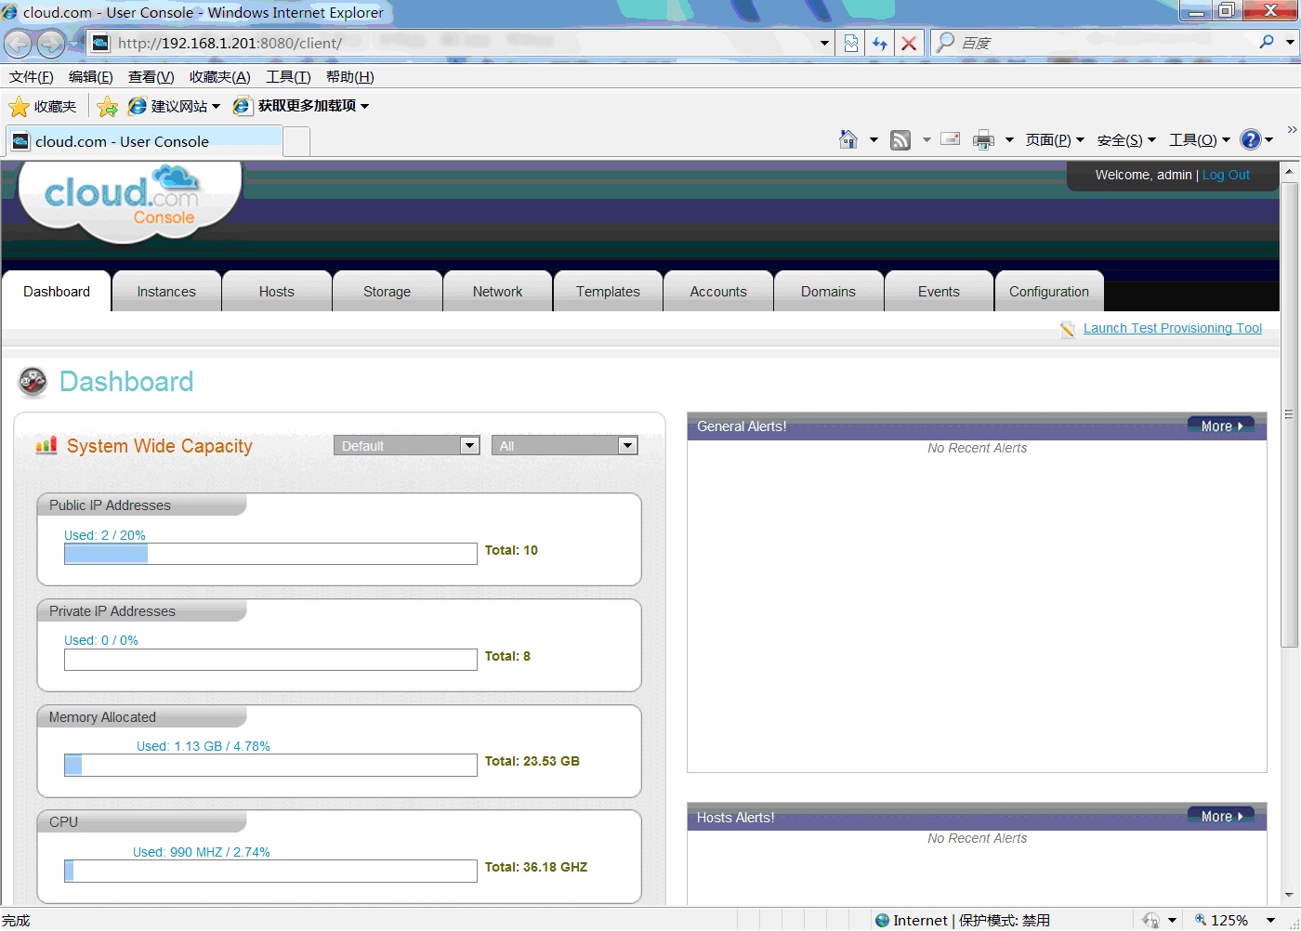The image size is (1301, 931).
Task: Click the Print icon in command bar
Action: (x=983, y=140)
